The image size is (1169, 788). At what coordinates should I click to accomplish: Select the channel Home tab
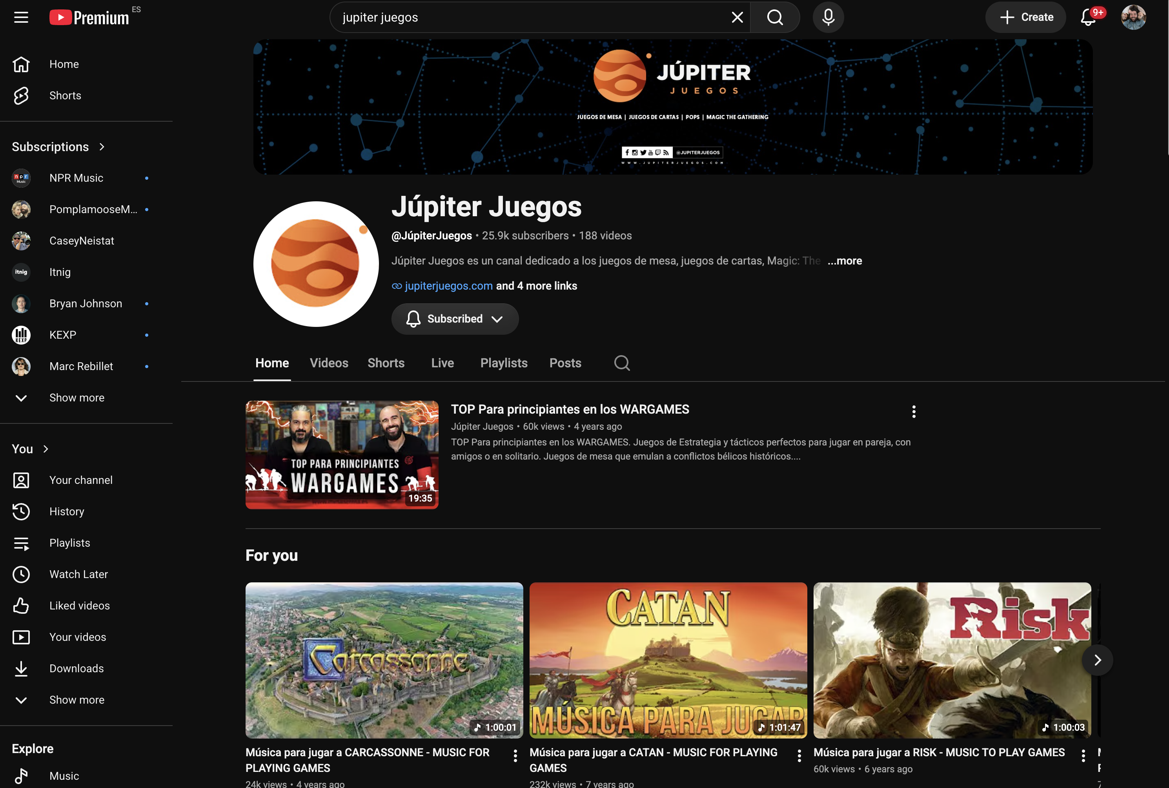272,363
